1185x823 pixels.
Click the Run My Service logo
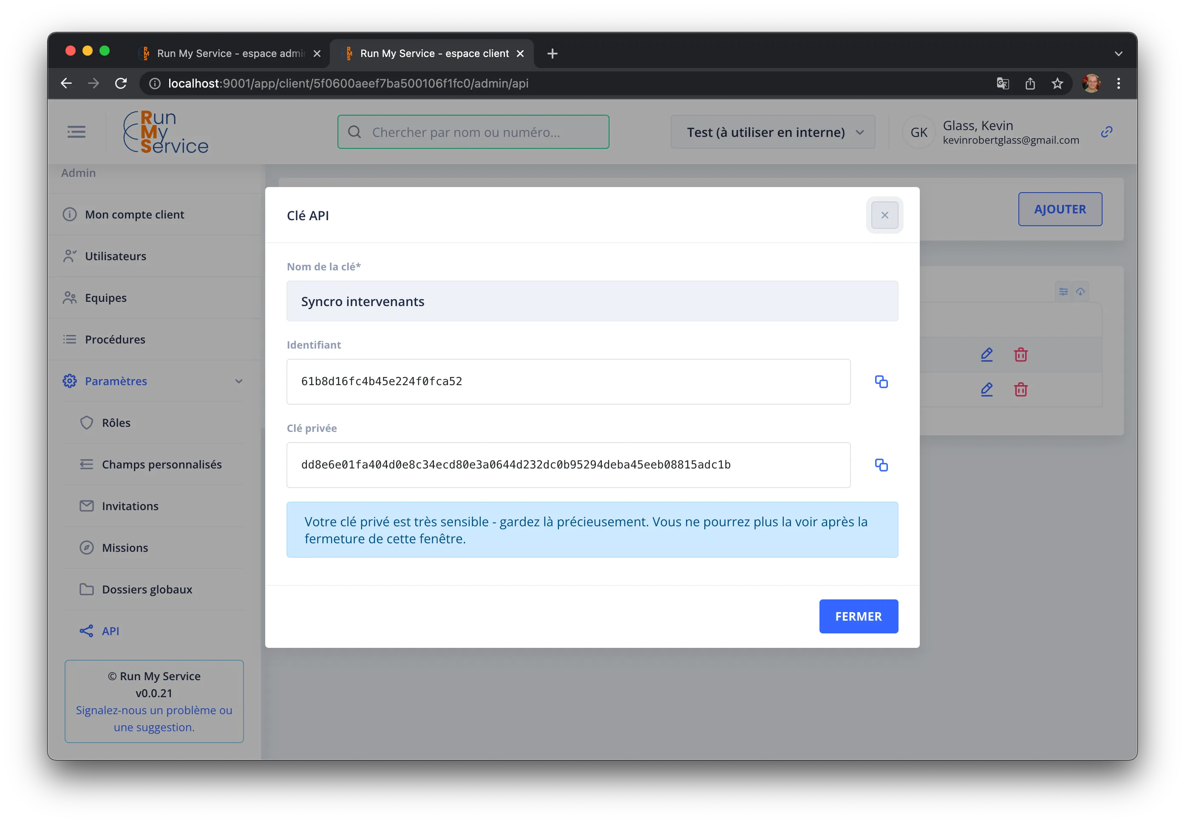click(165, 132)
